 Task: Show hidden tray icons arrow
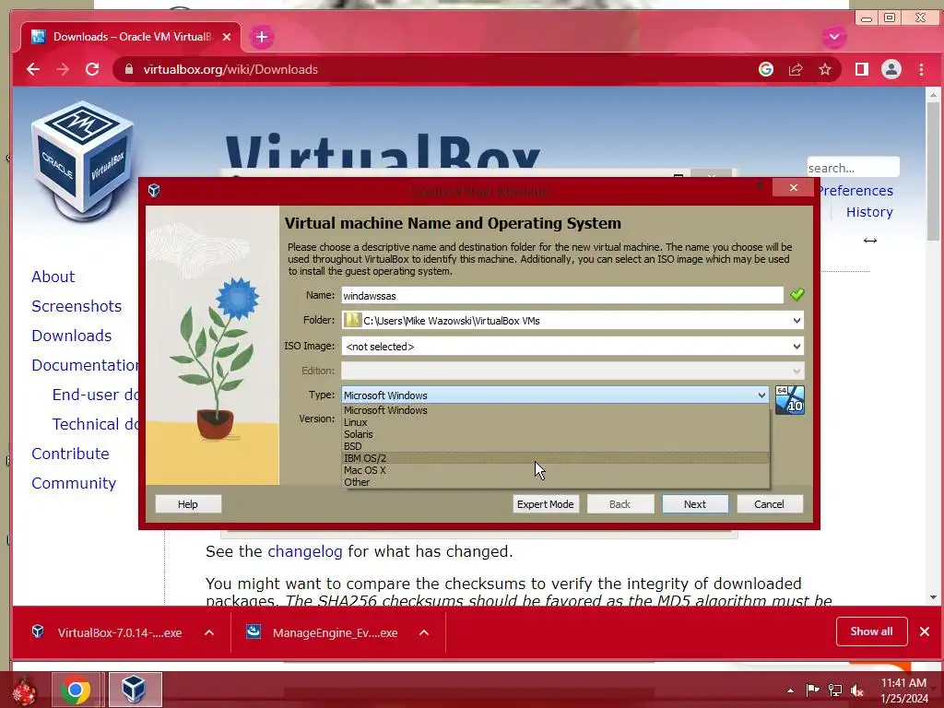790,690
